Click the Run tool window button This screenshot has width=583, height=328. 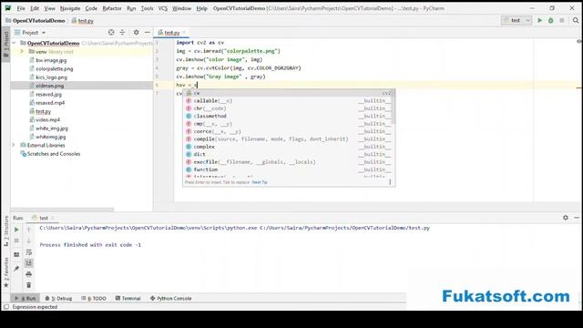[x=26, y=298]
